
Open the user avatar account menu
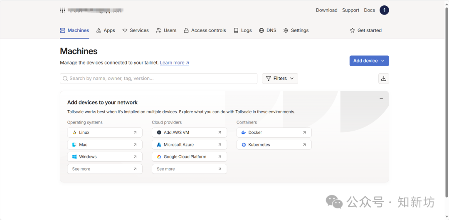(384, 10)
